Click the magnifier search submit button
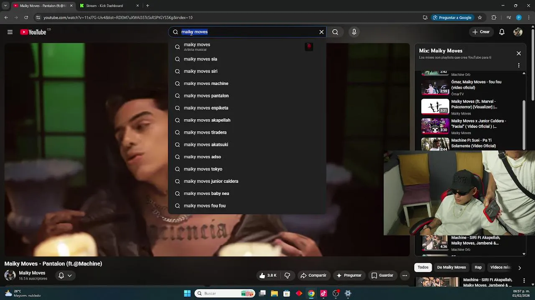535x300 pixels. point(335,32)
